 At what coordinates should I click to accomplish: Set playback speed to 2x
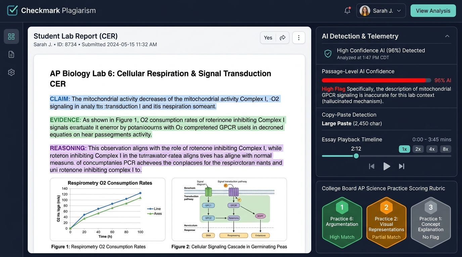[x=418, y=149]
